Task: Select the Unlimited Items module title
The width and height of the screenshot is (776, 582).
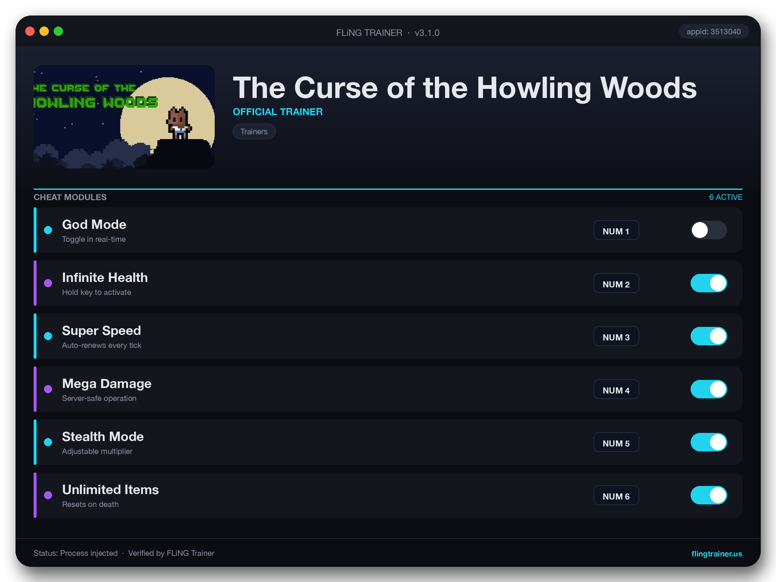Action: coord(111,490)
